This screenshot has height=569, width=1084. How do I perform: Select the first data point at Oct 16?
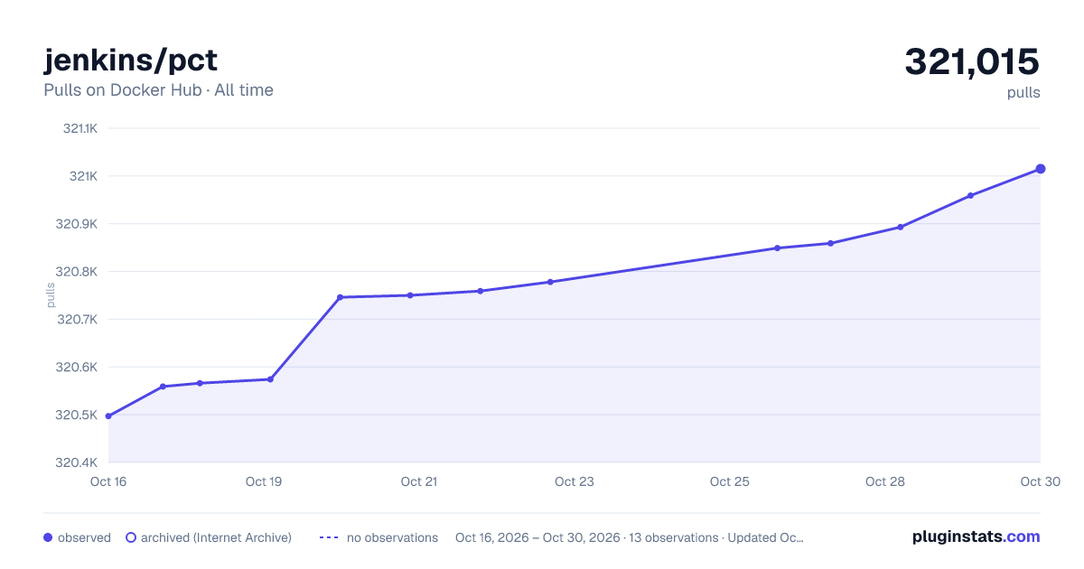point(108,416)
